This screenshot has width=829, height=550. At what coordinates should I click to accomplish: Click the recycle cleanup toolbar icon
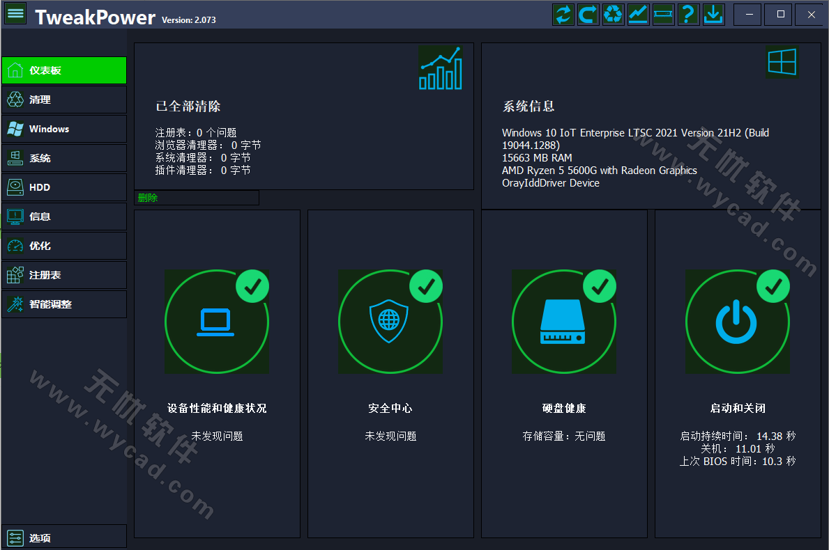coord(612,14)
